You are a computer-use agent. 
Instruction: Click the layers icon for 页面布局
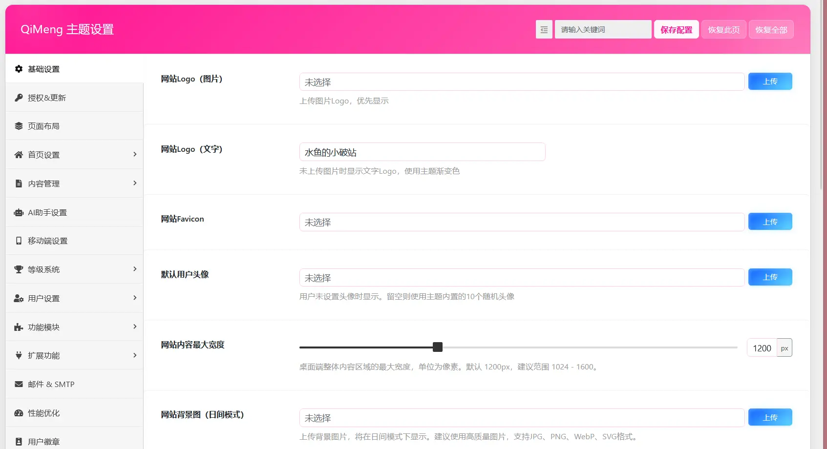(19, 126)
